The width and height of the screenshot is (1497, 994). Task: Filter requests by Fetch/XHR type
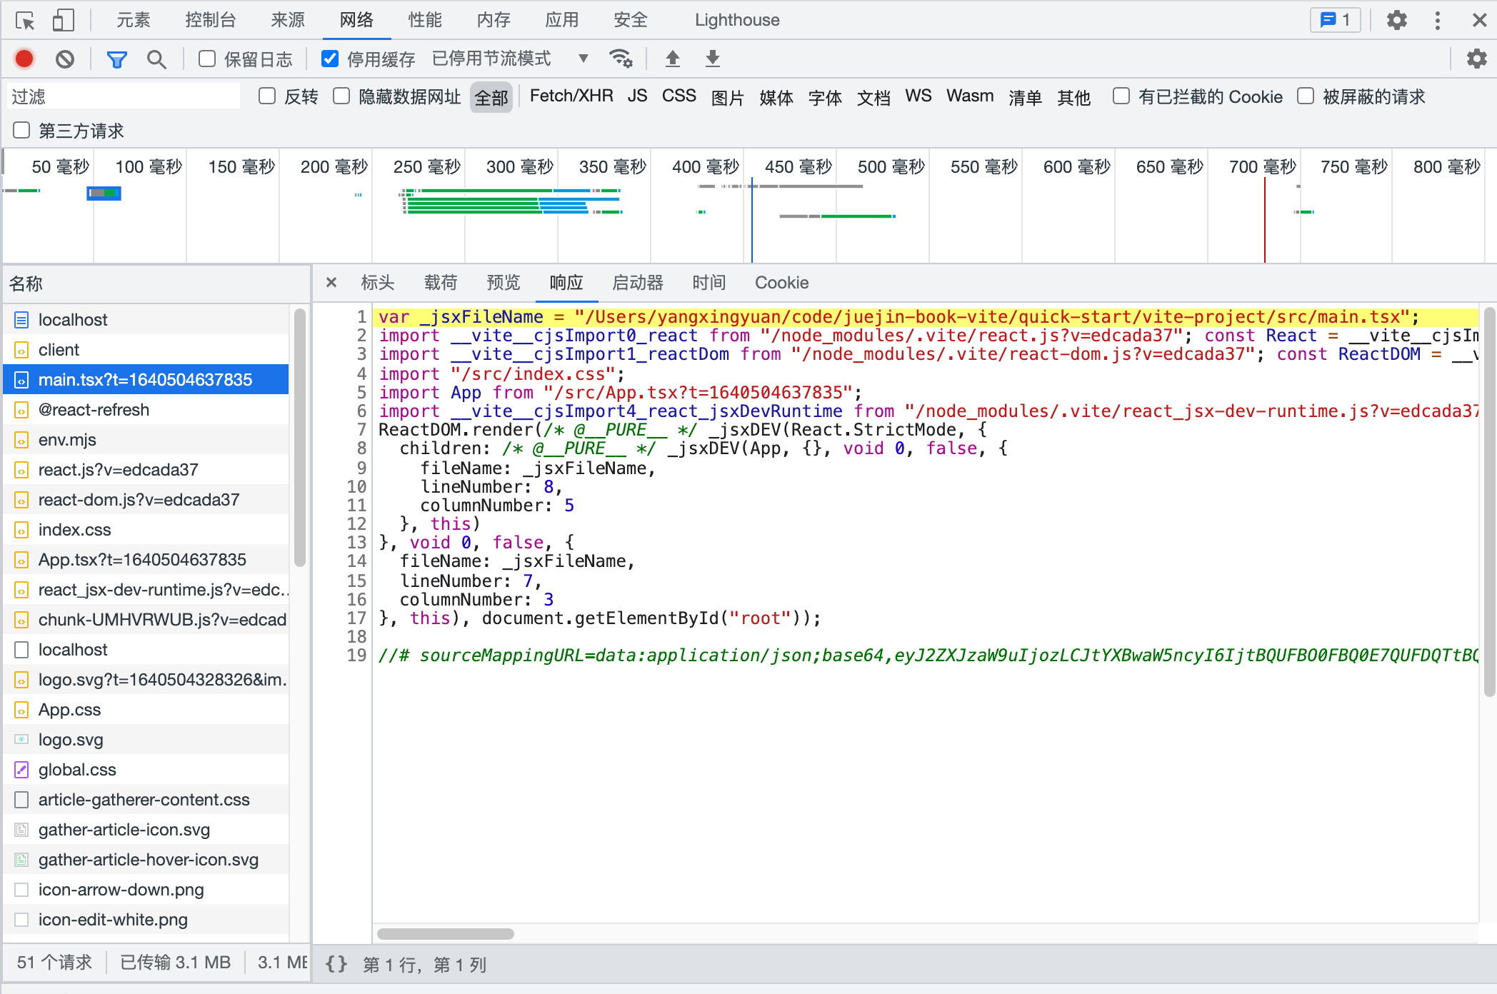pyautogui.click(x=571, y=96)
